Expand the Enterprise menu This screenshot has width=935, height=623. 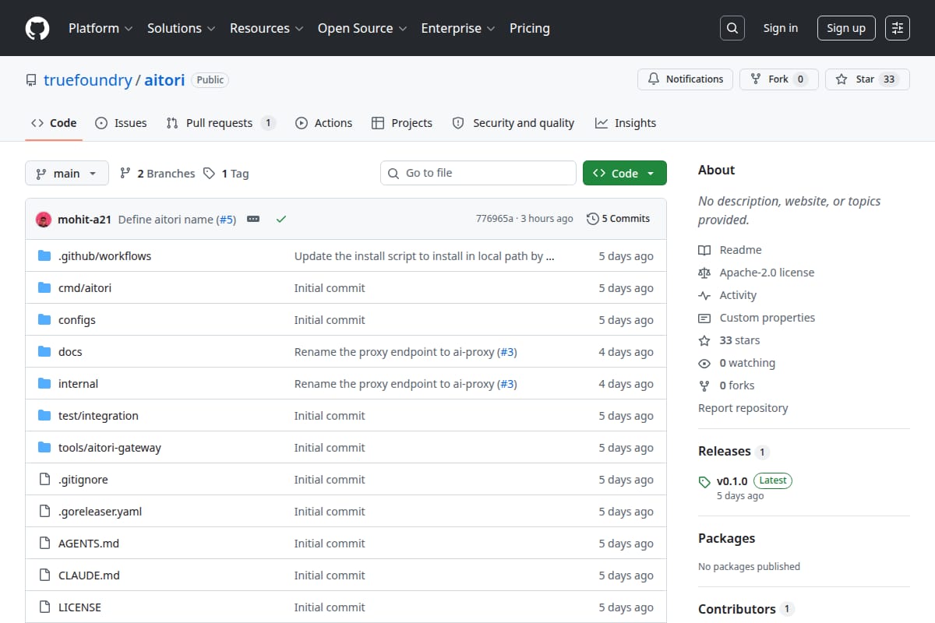458,28
